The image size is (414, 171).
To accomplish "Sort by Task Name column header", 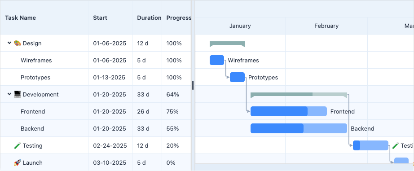I will tap(44, 18).
